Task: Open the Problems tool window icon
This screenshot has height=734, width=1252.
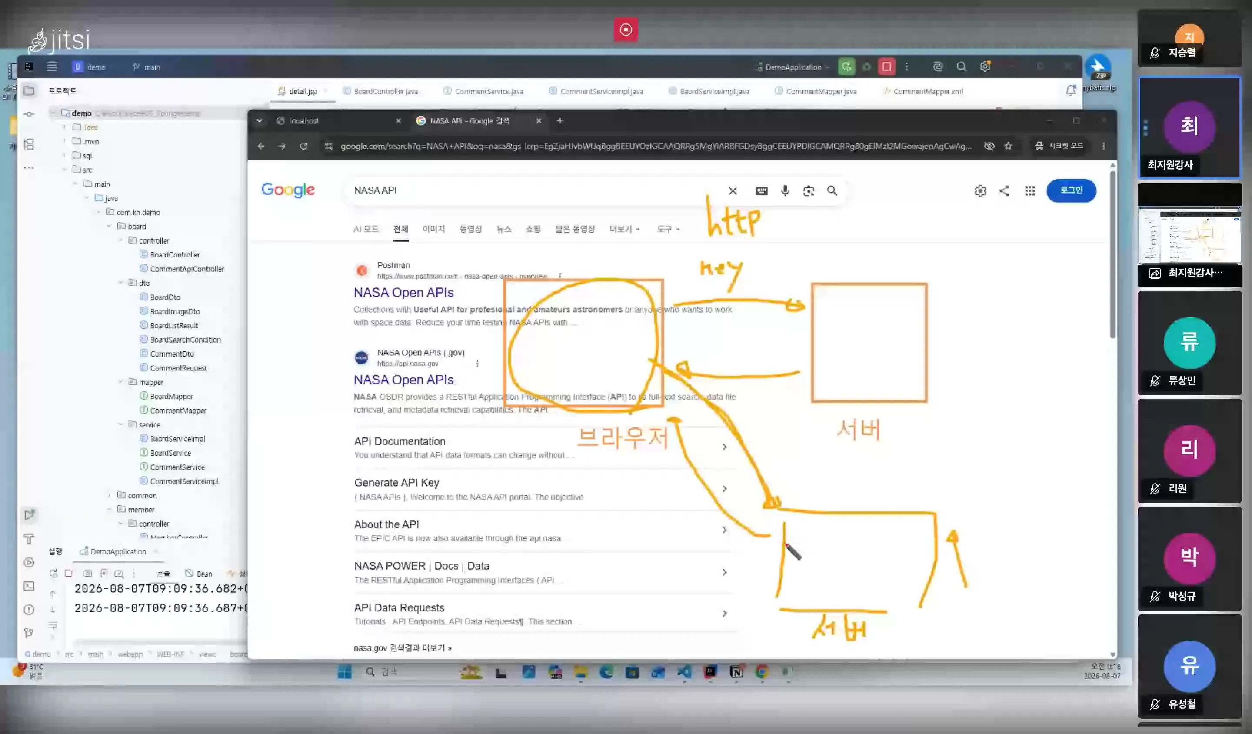Action: [29, 609]
